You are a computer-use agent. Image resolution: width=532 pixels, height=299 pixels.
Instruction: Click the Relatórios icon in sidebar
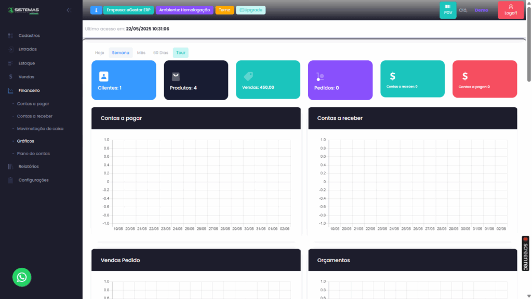coord(10,167)
